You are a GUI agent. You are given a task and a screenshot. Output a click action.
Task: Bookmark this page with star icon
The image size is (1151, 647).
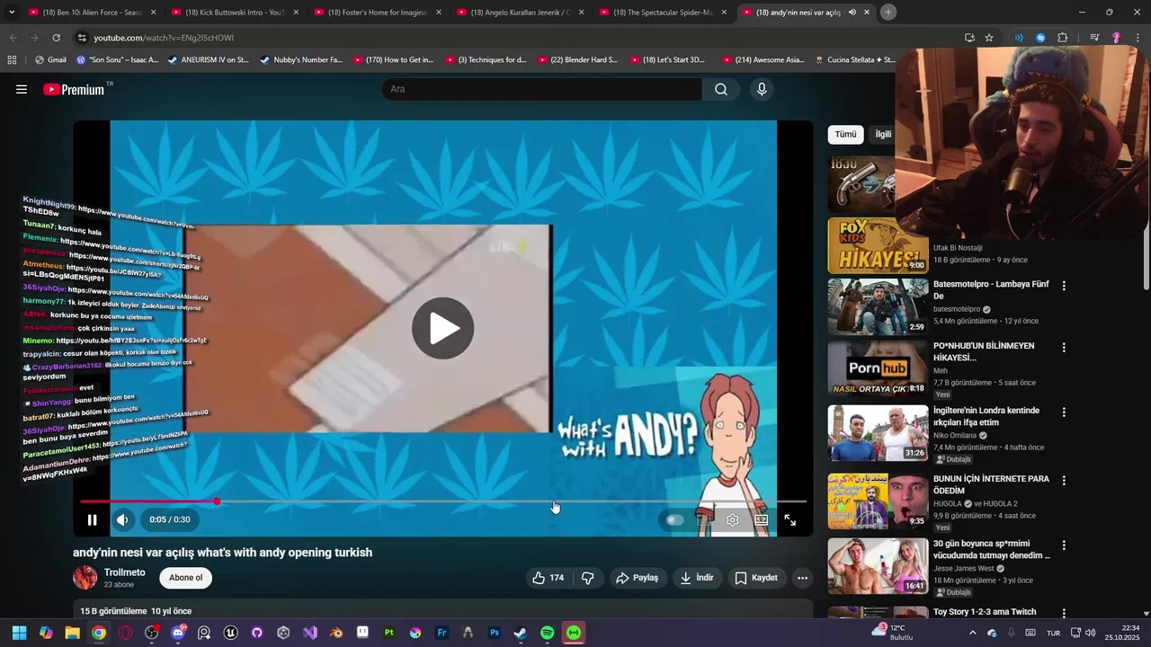(x=989, y=38)
